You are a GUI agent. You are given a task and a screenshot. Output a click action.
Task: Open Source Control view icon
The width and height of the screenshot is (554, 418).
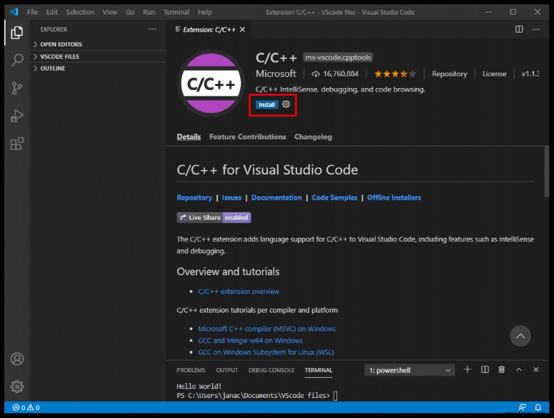tap(17, 88)
